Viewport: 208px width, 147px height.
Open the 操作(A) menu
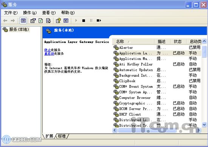tap(30, 13)
